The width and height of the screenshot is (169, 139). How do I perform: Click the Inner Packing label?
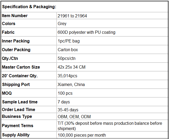16,41
